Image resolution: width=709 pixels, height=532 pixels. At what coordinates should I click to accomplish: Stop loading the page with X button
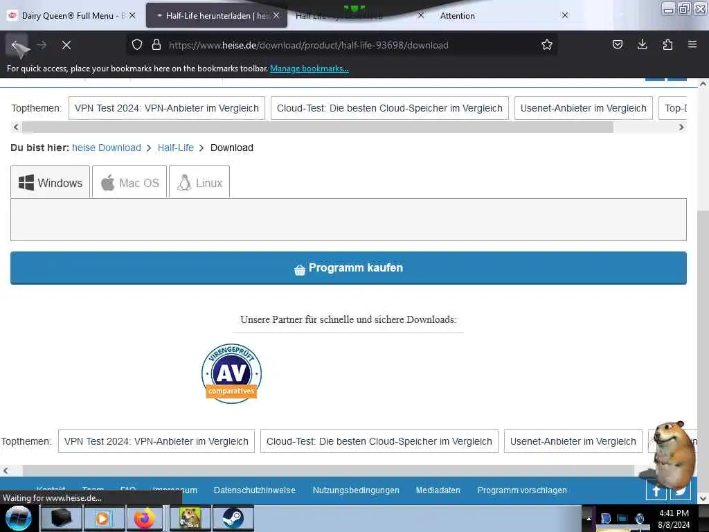[66, 45]
